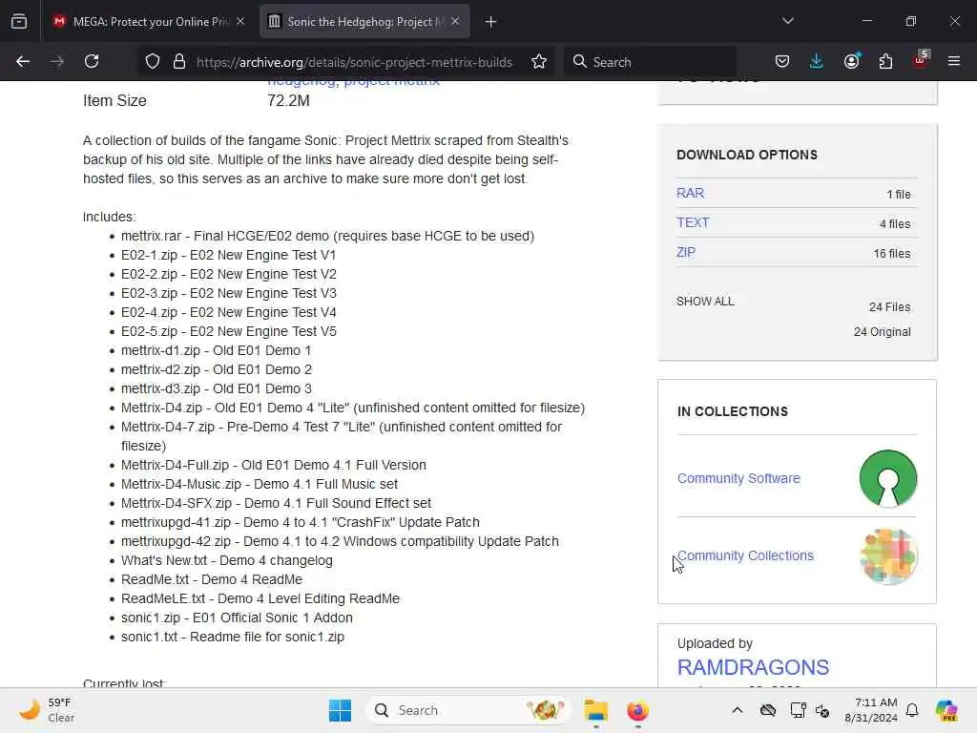Open the TEXT download option

(693, 222)
